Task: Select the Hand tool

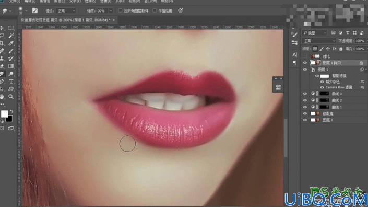Action: 2,97
